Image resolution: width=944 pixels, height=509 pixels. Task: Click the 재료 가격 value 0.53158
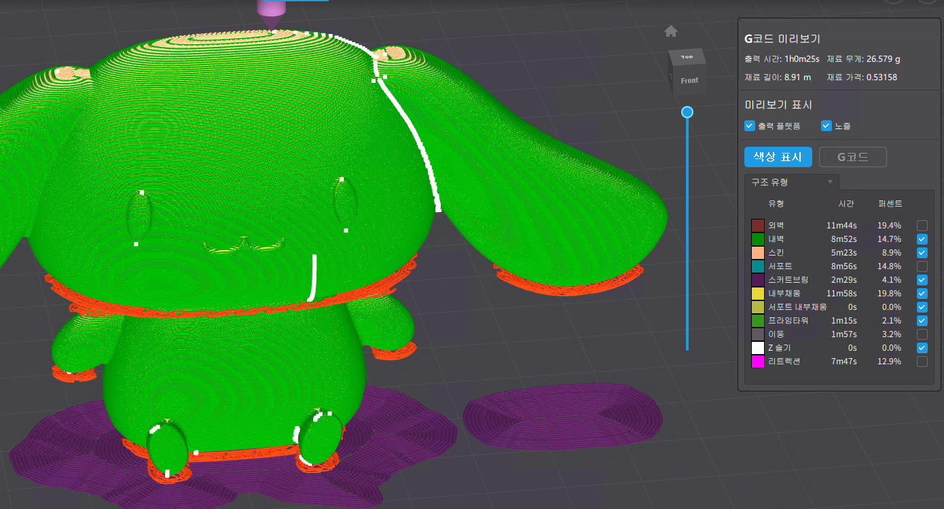pyautogui.click(x=882, y=77)
